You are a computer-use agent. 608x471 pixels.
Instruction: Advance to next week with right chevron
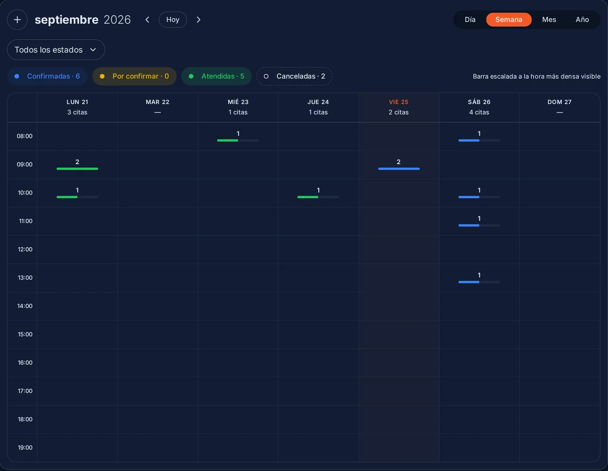[198, 20]
